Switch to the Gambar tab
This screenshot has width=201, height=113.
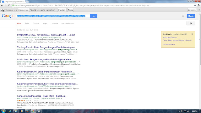[36, 24]
